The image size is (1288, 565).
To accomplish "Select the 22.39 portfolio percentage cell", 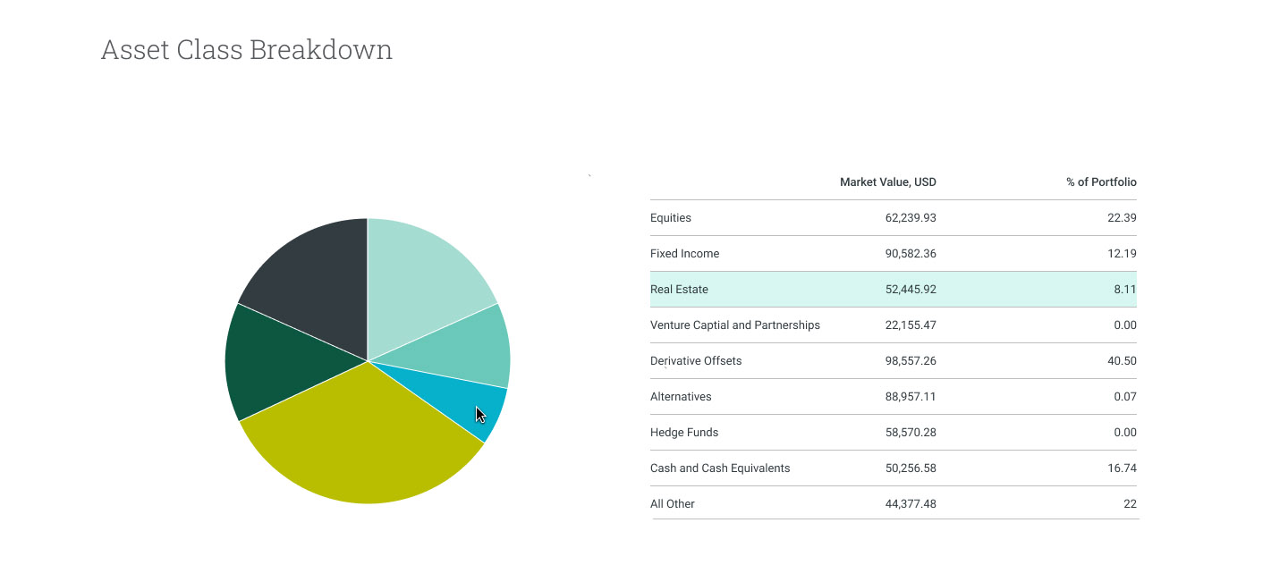I will (x=1122, y=218).
